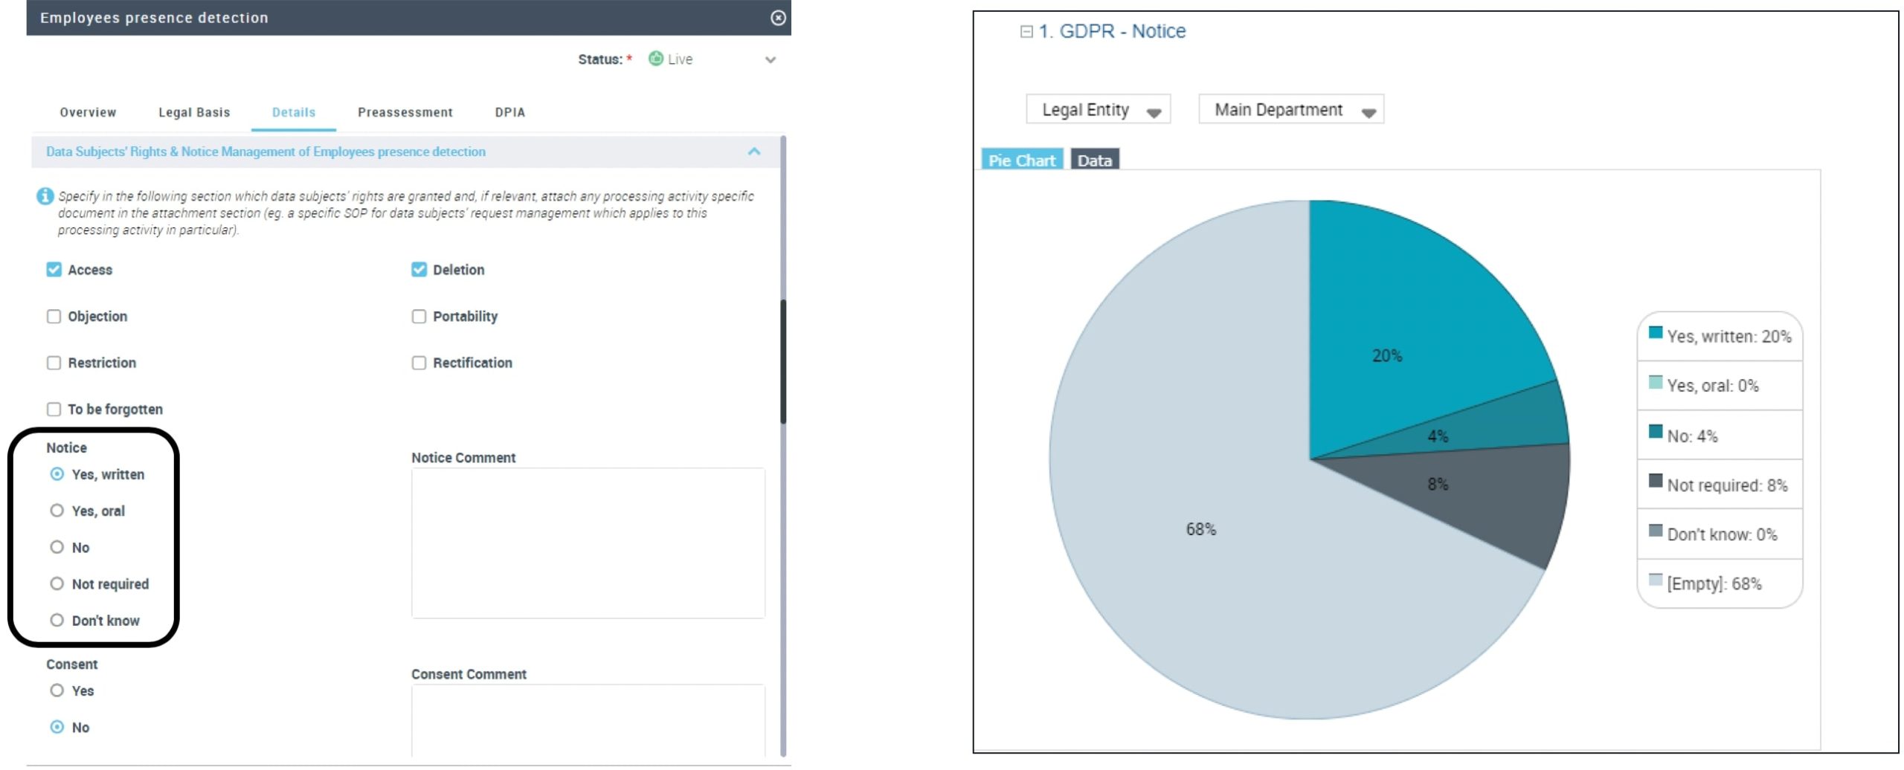Image resolution: width=1904 pixels, height=770 pixels.
Task: Select Yes under Consent
Action: click(57, 690)
